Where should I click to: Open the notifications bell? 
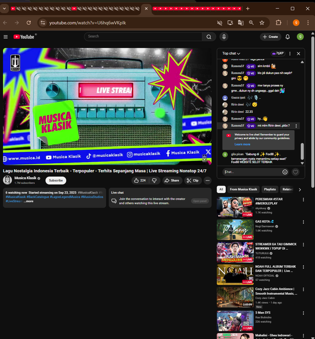287,37
